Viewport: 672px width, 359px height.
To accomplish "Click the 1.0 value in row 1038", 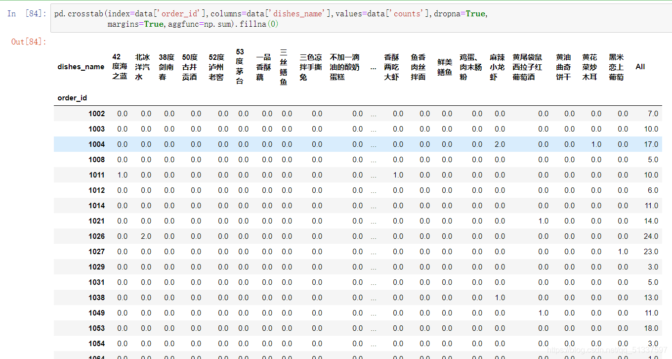I will pos(500,298).
